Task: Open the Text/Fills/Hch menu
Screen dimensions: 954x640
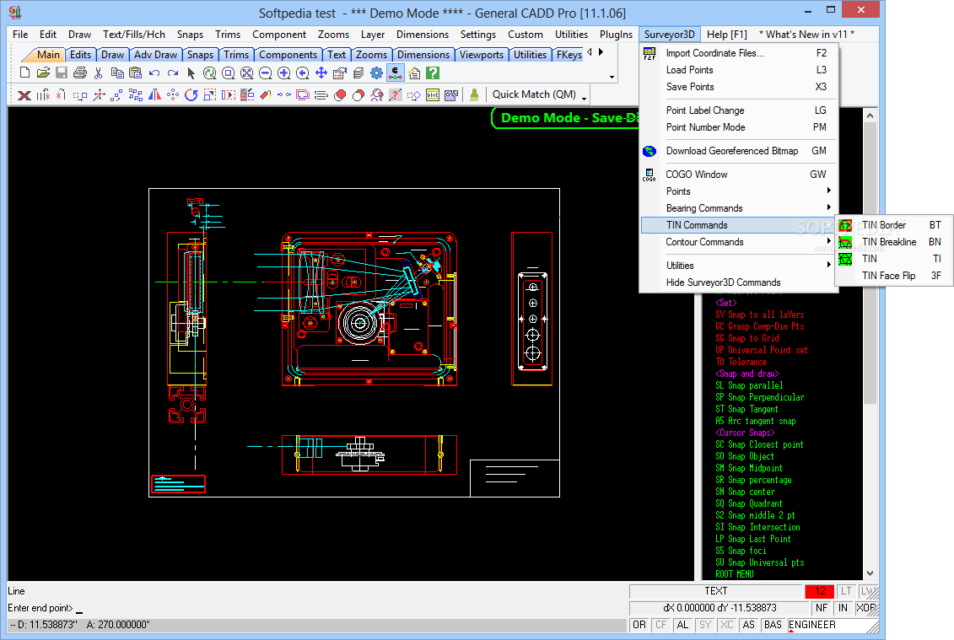Action: click(x=134, y=35)
